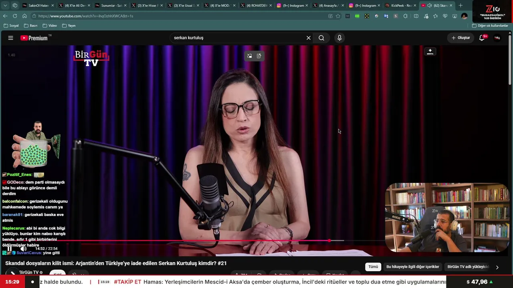Open the Diğer sık kullanılanlar folder
The image size is (513, 288).
tap(490, 26)
